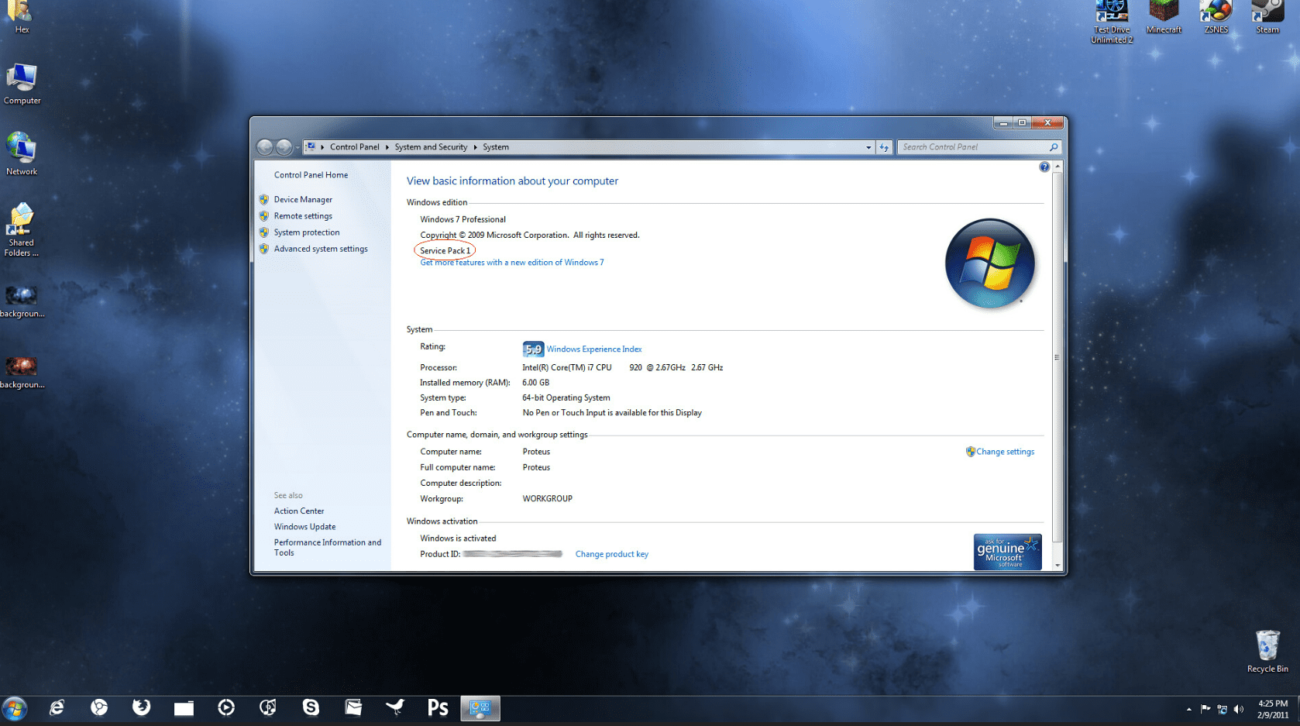The image size is (1300, 726).
Task: Minimize the System window
Action: pos(1003,123)
